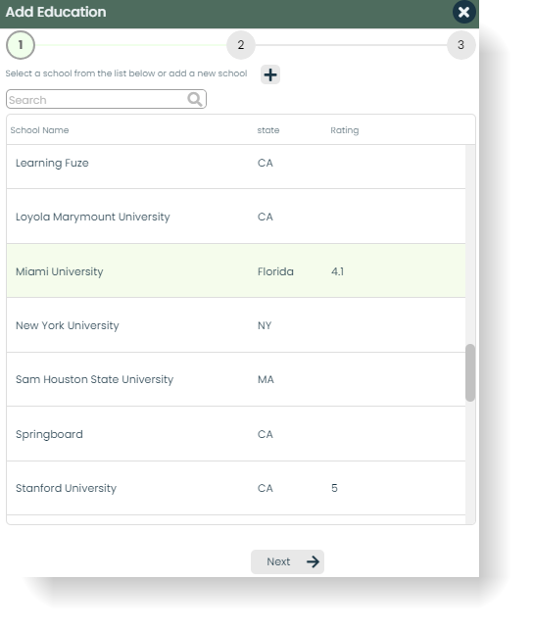Sort by School Name column header
Viewport: 533px width, 631px height.
pos(39,130)
